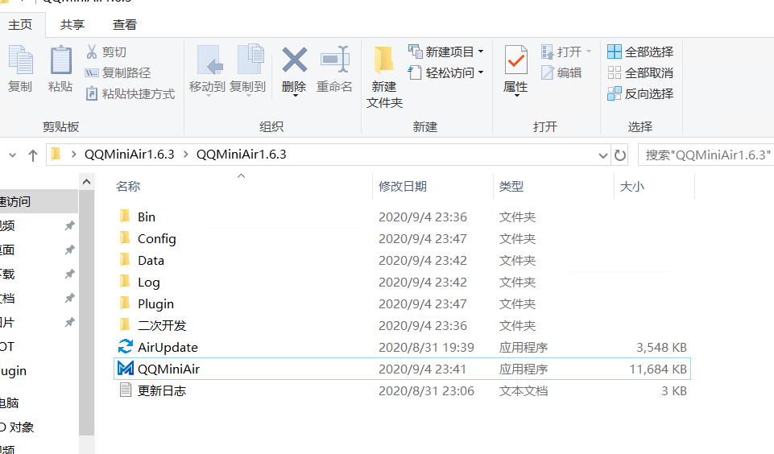
Task: Click Invert selection (反向选择)
Action: (640, 93)
